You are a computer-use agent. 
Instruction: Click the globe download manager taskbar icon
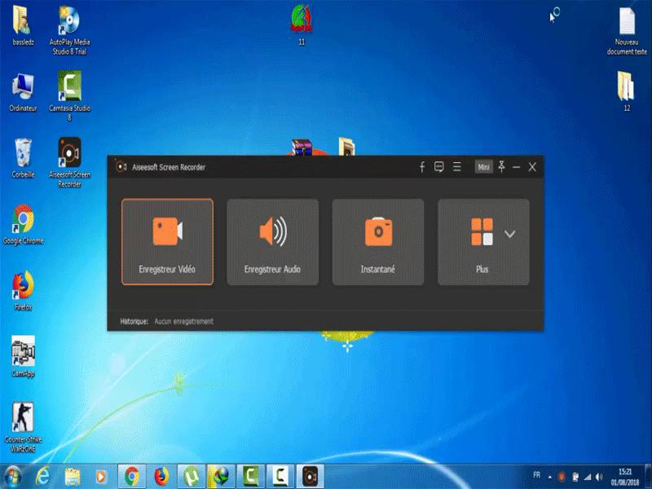(221, 477)
